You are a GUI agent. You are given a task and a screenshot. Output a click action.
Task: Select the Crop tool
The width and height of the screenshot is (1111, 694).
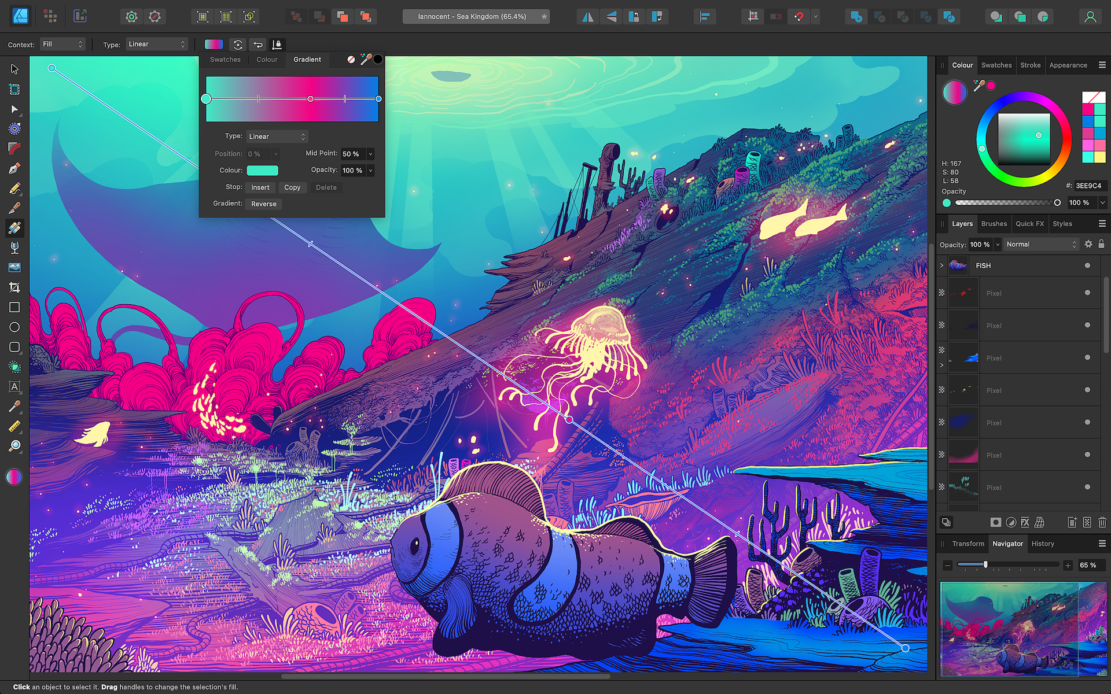tap(14, 287)
